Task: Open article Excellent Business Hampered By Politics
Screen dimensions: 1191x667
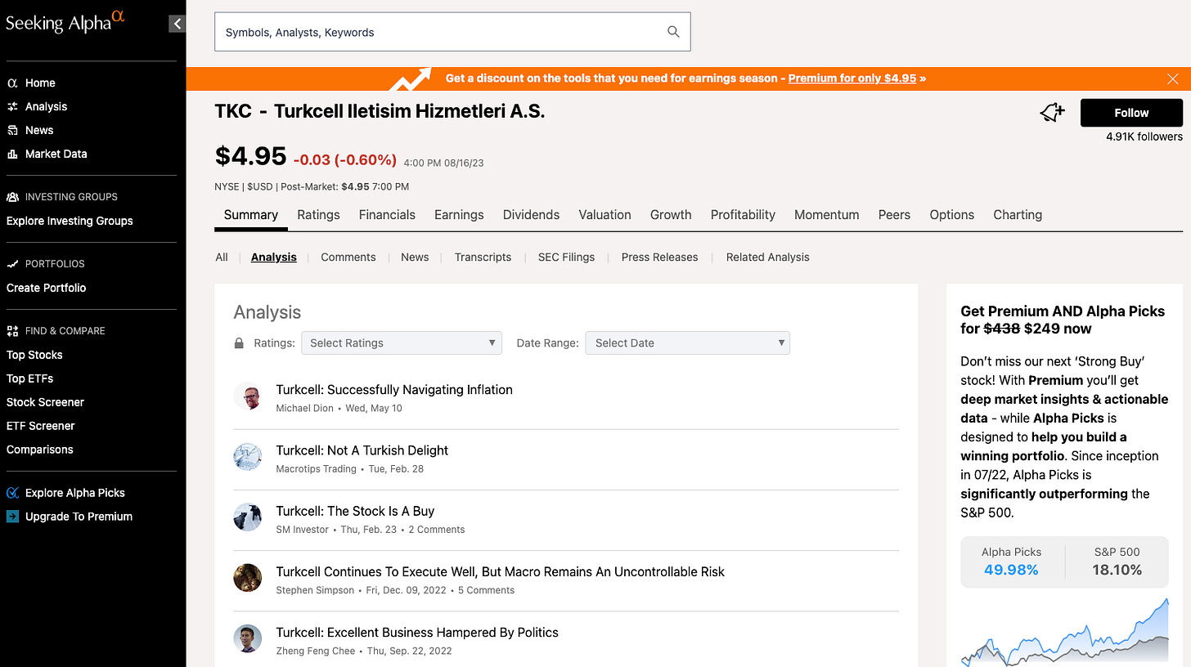Action: [417, 632]
